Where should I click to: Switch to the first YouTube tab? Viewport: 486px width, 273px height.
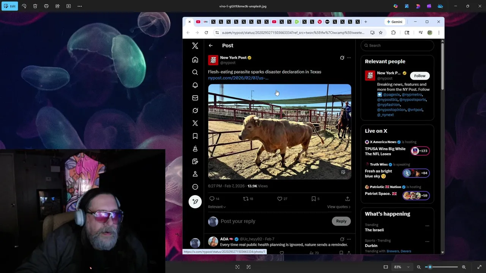point(198,22)
